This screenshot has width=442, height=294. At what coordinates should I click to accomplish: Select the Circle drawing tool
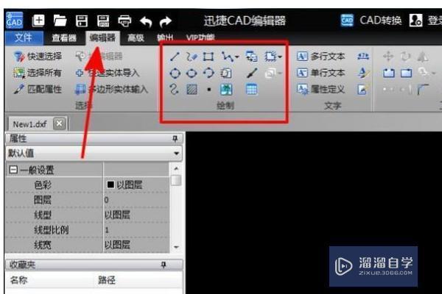tap(175, 73)
